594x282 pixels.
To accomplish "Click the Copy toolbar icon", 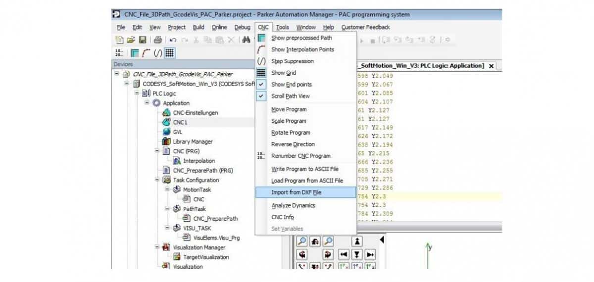I will [x=208, y=40].
